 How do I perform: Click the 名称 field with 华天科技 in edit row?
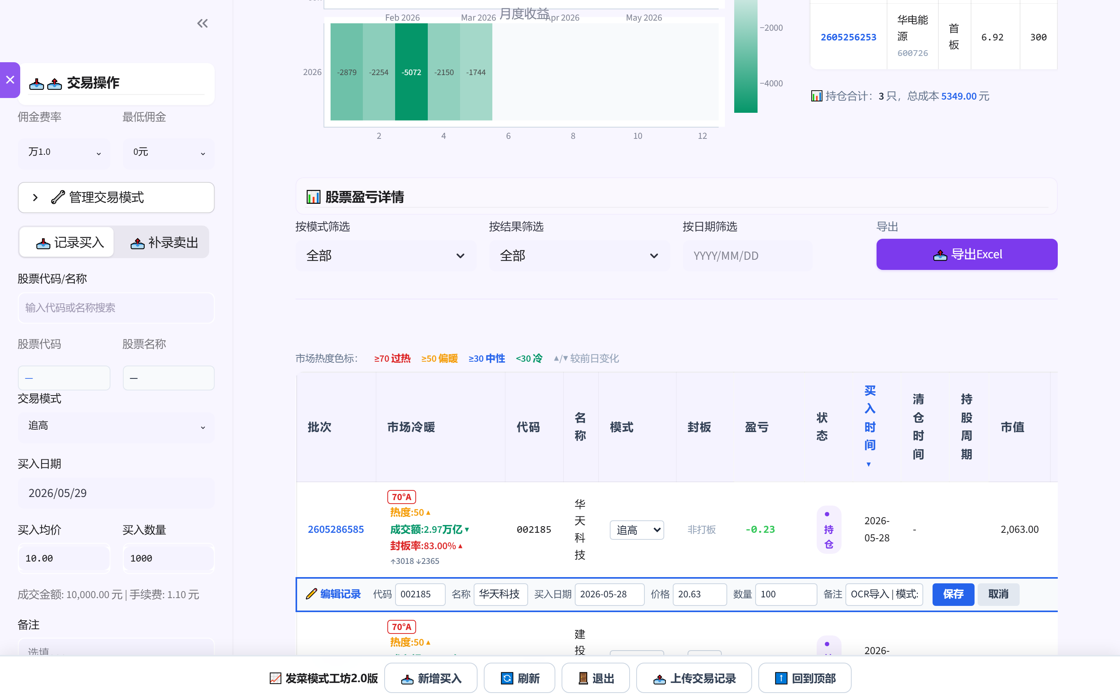tap(500, 594)
